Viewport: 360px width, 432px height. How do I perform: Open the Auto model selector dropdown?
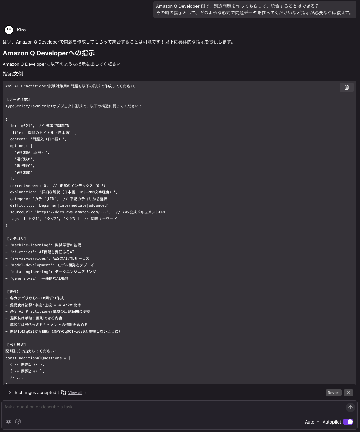pos(312,422)
